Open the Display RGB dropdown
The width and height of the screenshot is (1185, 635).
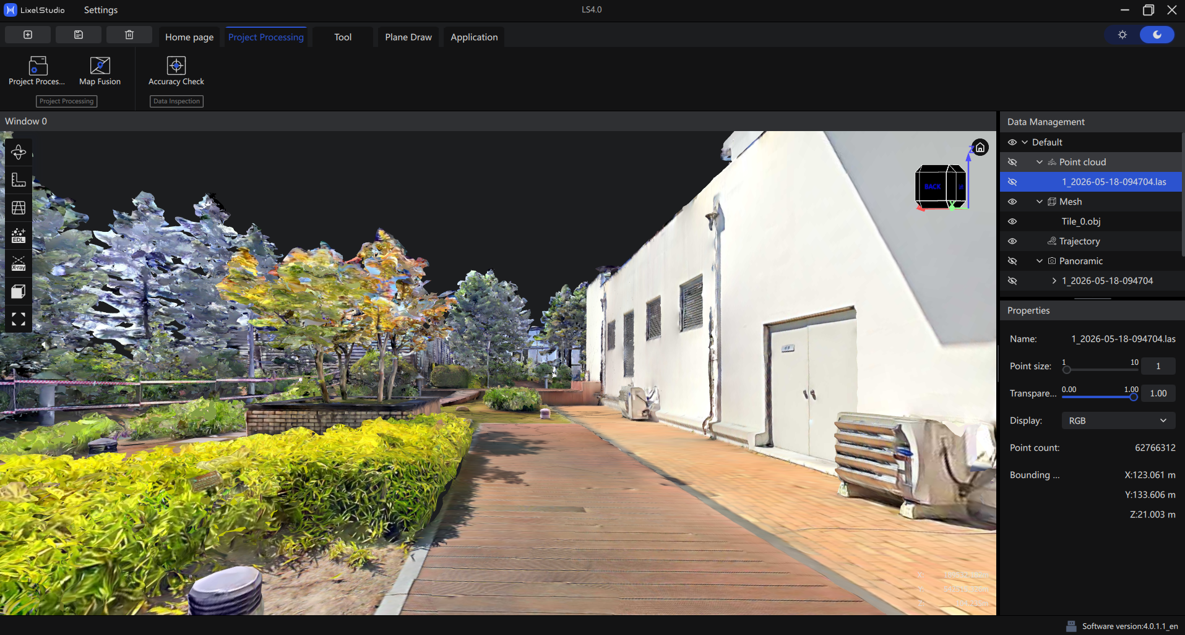coord(1118,420)
